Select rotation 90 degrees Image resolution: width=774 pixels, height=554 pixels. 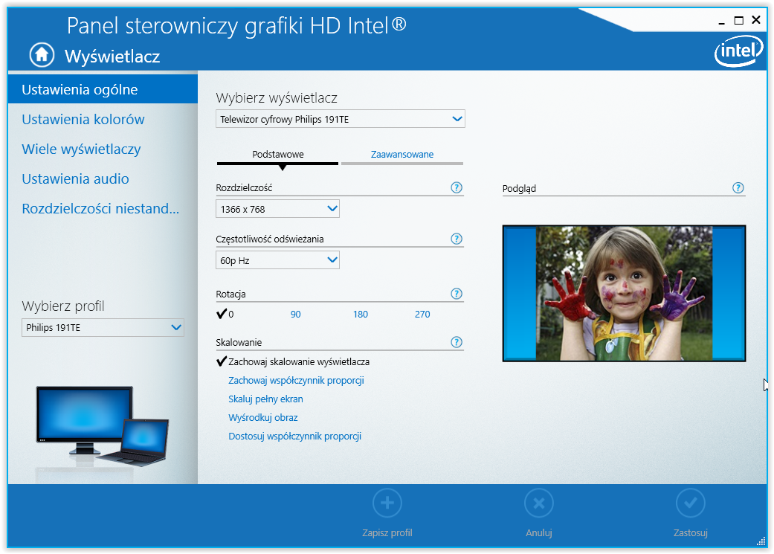296,315
